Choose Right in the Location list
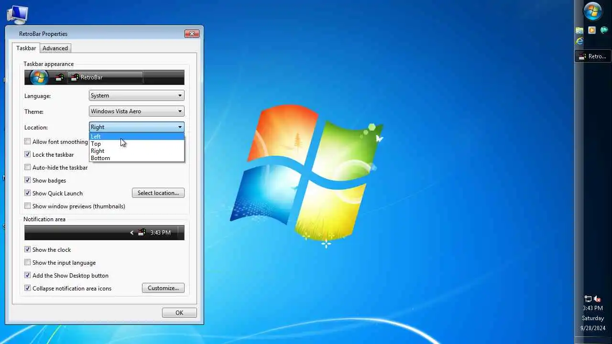Screen dimensions: 612x344 [137, 151]
